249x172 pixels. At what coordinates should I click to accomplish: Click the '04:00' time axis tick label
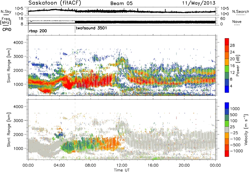pos(59,165)
